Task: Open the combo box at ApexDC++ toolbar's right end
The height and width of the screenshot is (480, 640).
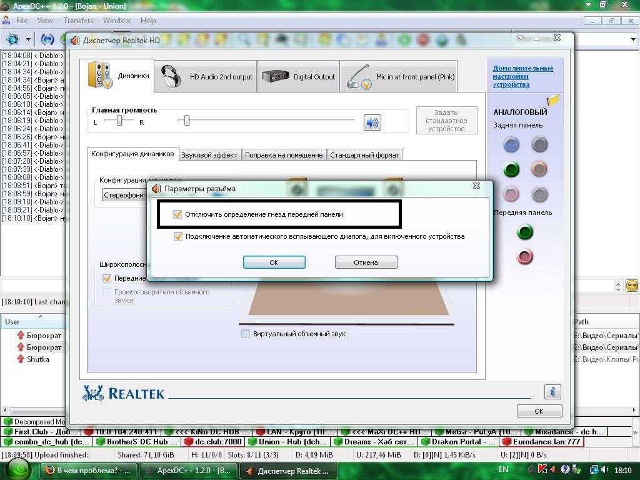Action: 633,39
